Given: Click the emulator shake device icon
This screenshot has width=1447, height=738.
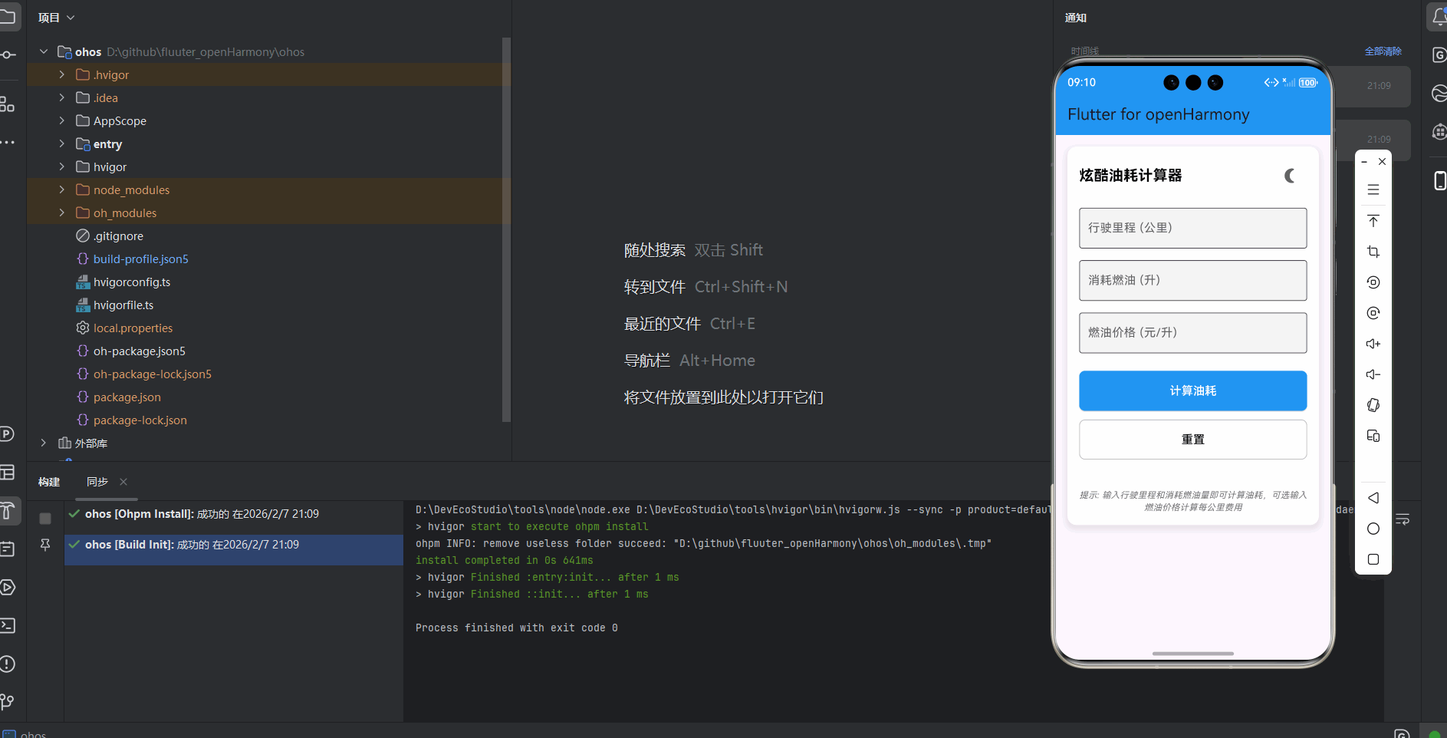Looking at the screenshot, I should [1373, 405].
